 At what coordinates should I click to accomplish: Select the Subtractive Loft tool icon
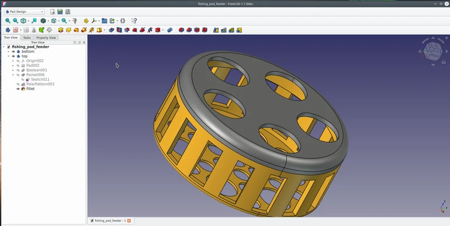(x=134, y=30)
